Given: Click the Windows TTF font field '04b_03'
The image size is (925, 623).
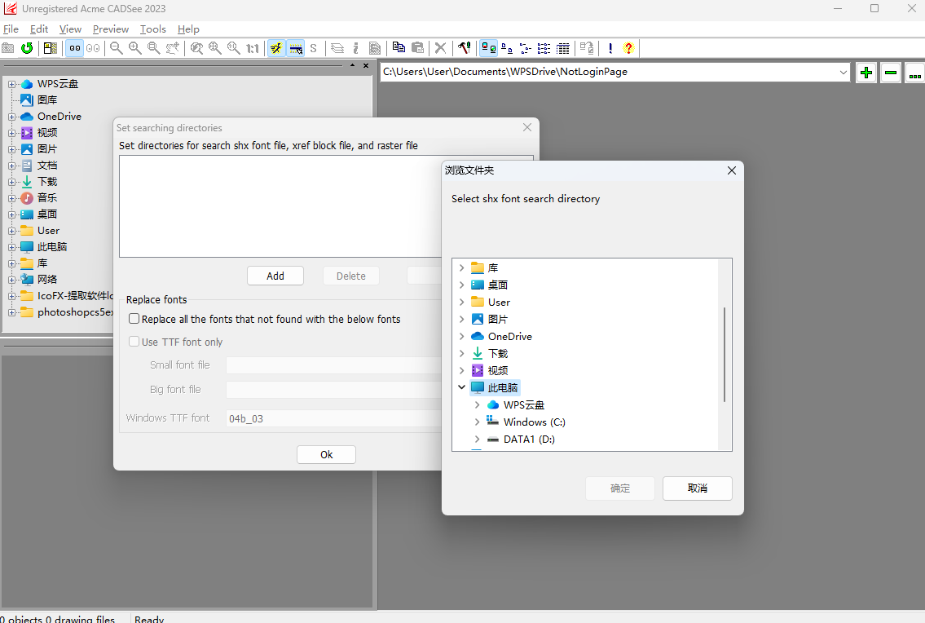Looking at the screenshot, I should (333, 418).
